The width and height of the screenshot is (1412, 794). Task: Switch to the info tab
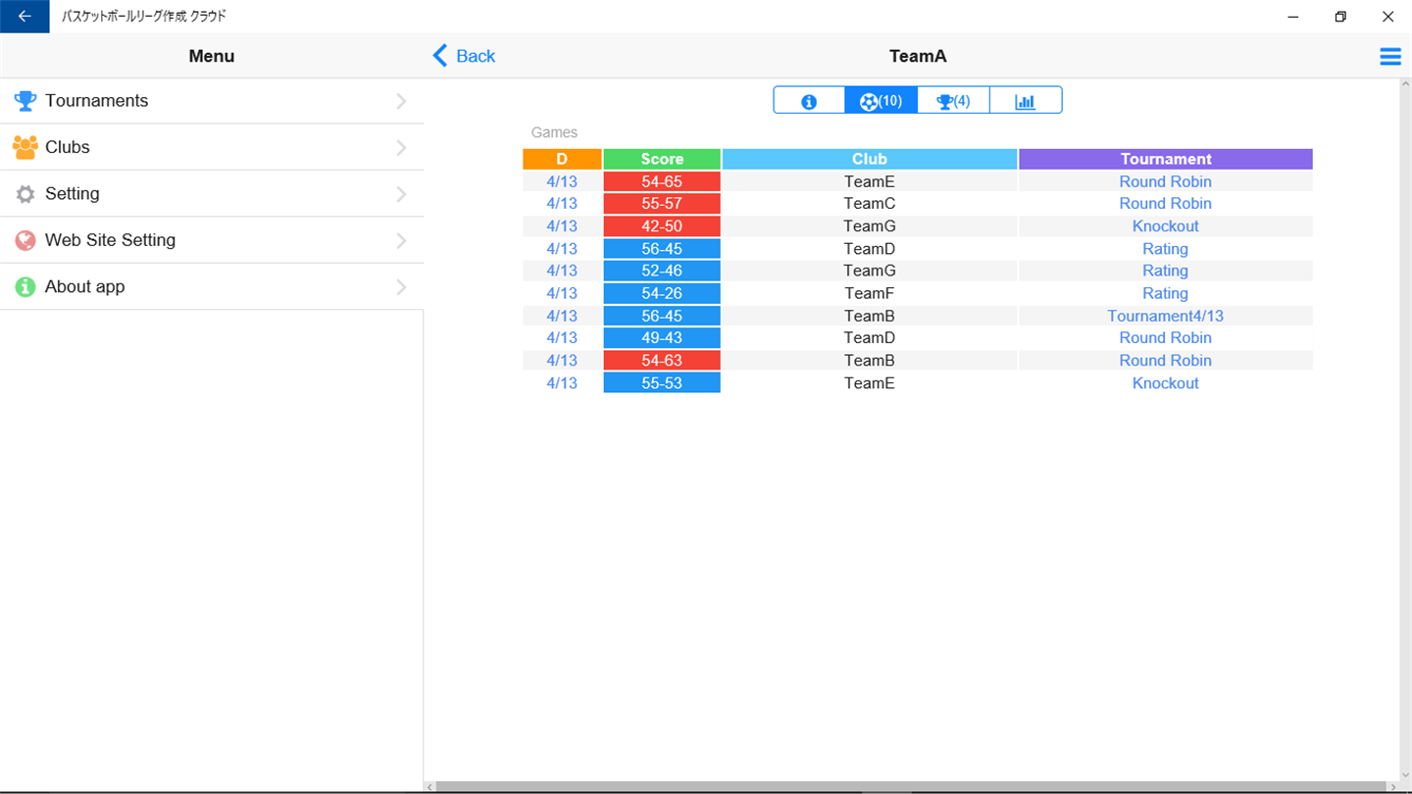click(809, 101)
